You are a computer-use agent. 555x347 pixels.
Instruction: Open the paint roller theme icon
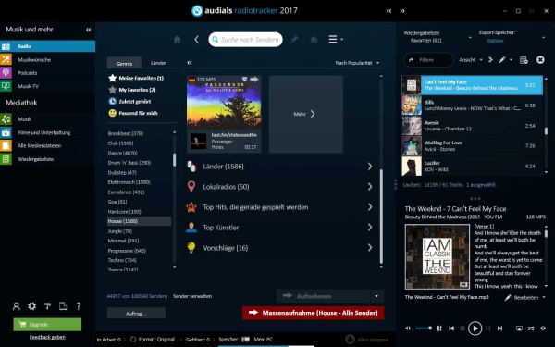tap(47, 306)
